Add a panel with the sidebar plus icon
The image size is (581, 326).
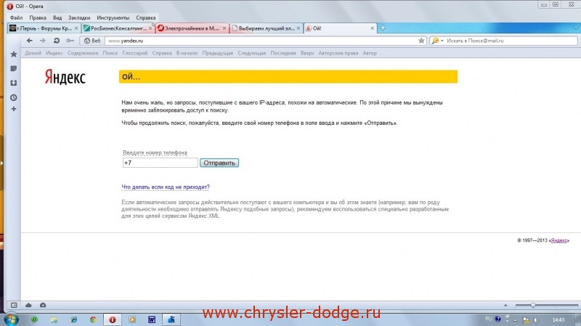tap(14, 110)
